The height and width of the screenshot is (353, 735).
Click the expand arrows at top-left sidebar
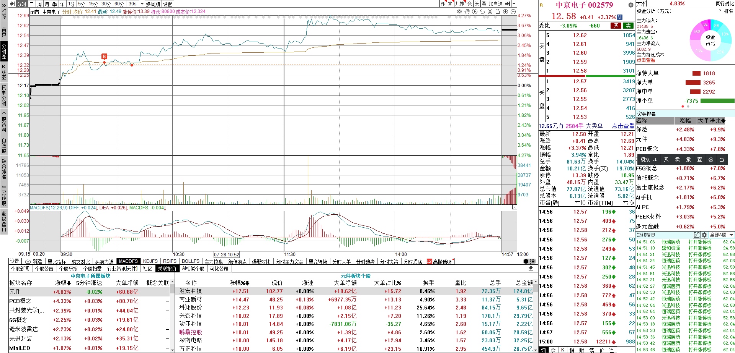point(4,6)
